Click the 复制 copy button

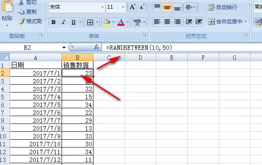click(x=27, y=11)
